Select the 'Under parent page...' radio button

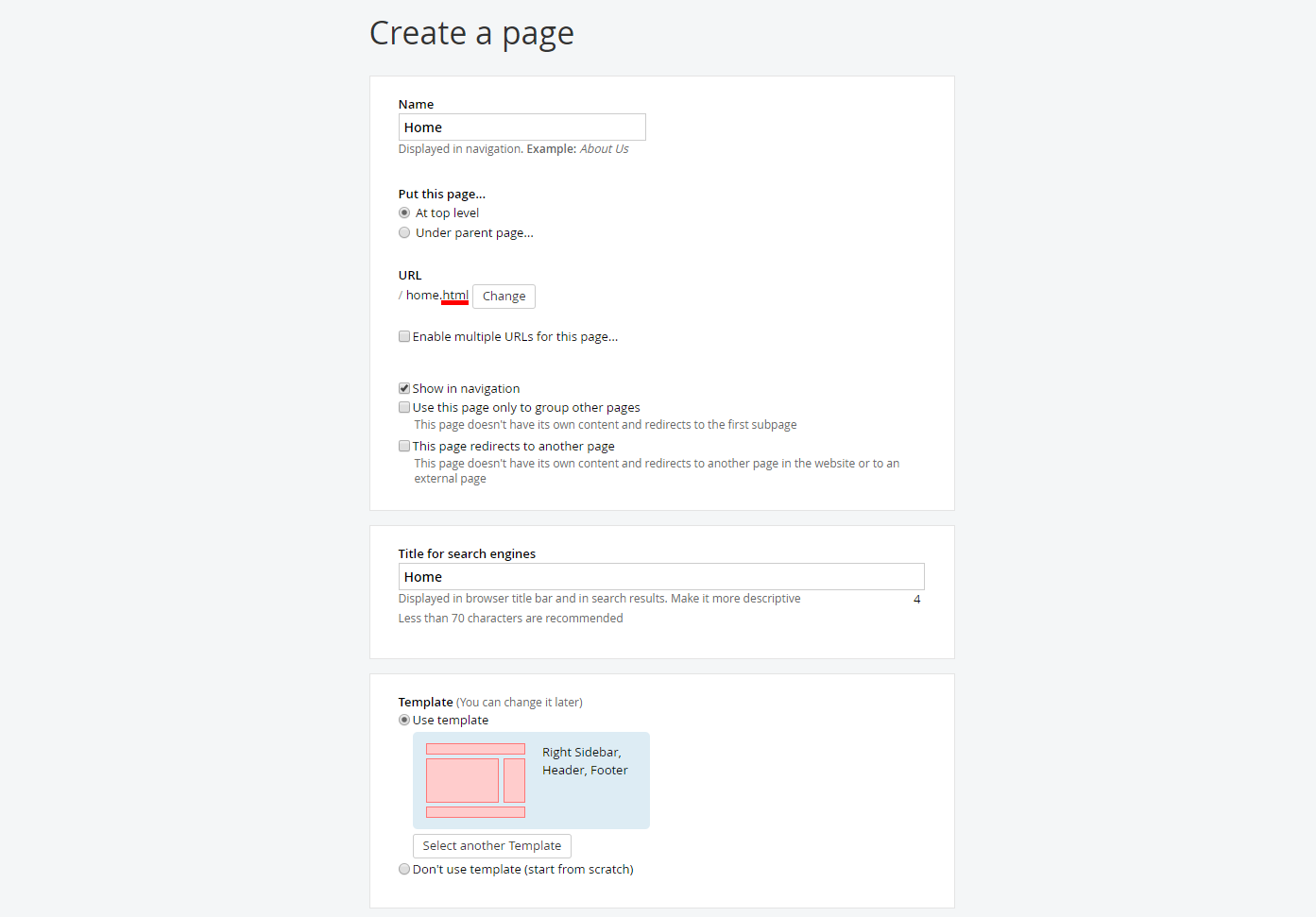(x=404, y=232)
